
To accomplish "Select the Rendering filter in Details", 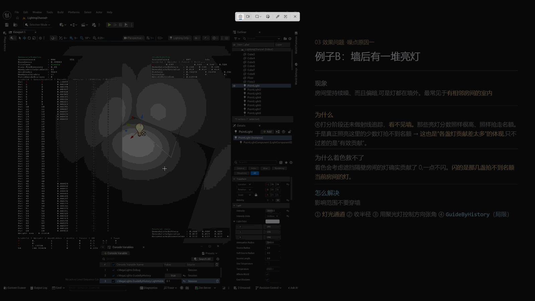I will click(279, 168).
